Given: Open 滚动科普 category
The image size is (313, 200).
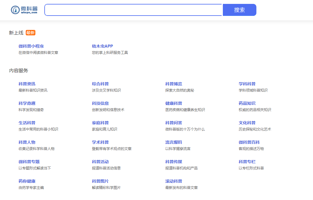Looking at the screenshot, I should click(174, 181).
